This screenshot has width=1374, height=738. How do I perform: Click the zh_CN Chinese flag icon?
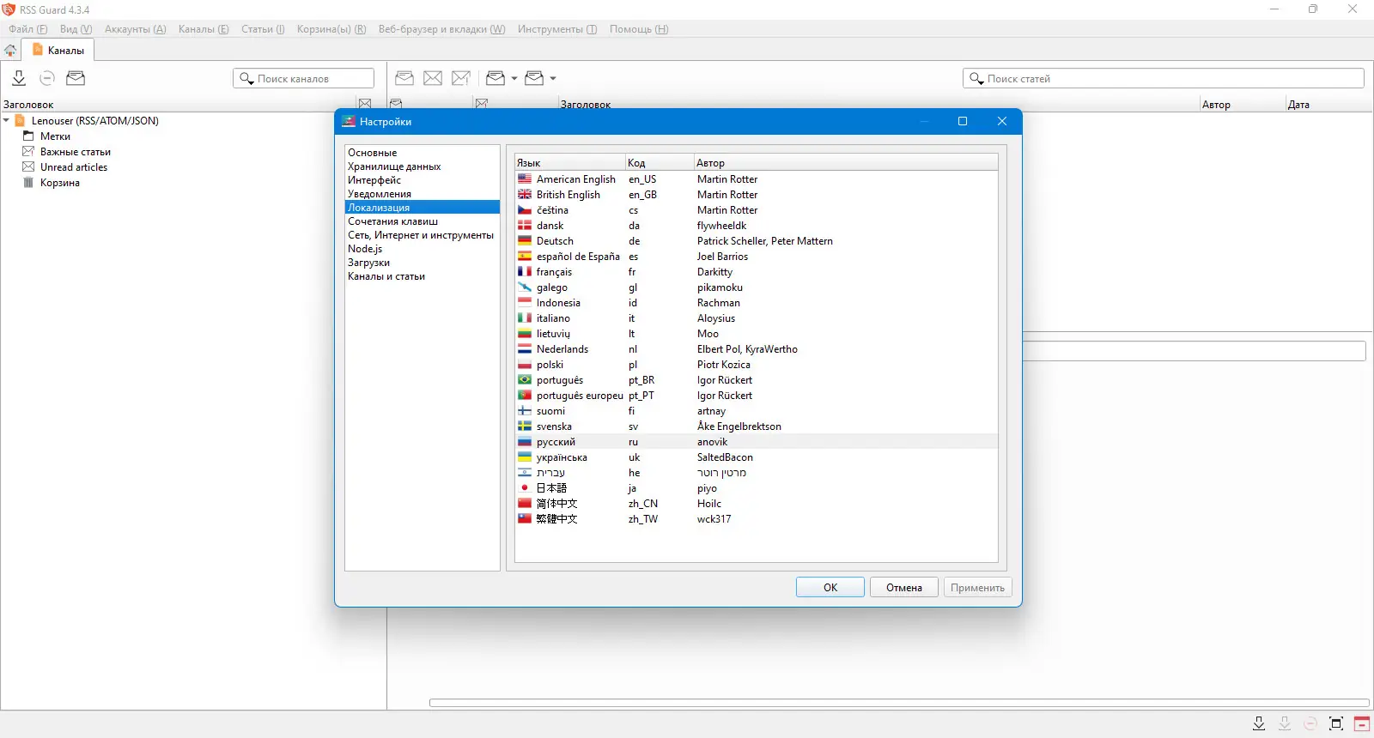tap(525, 504)
